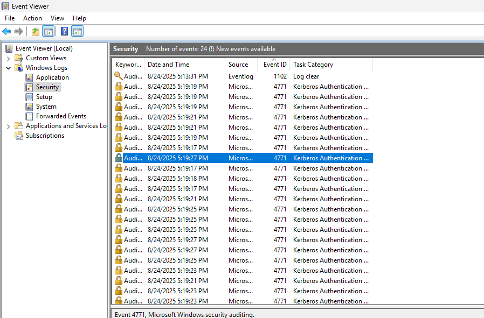Collapse the Windows Logs node
Screen dimensions: 484x318
pos(9,68)
